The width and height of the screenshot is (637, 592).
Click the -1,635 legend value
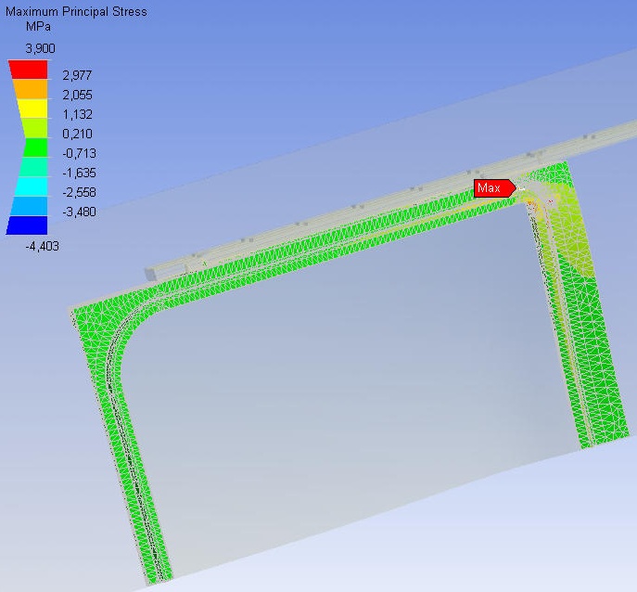click(75, 173)
